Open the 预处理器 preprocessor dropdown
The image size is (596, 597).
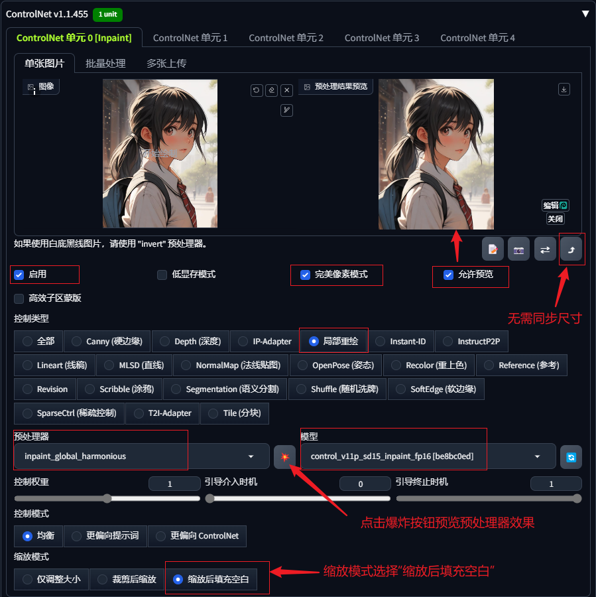(x=142, y=456)
